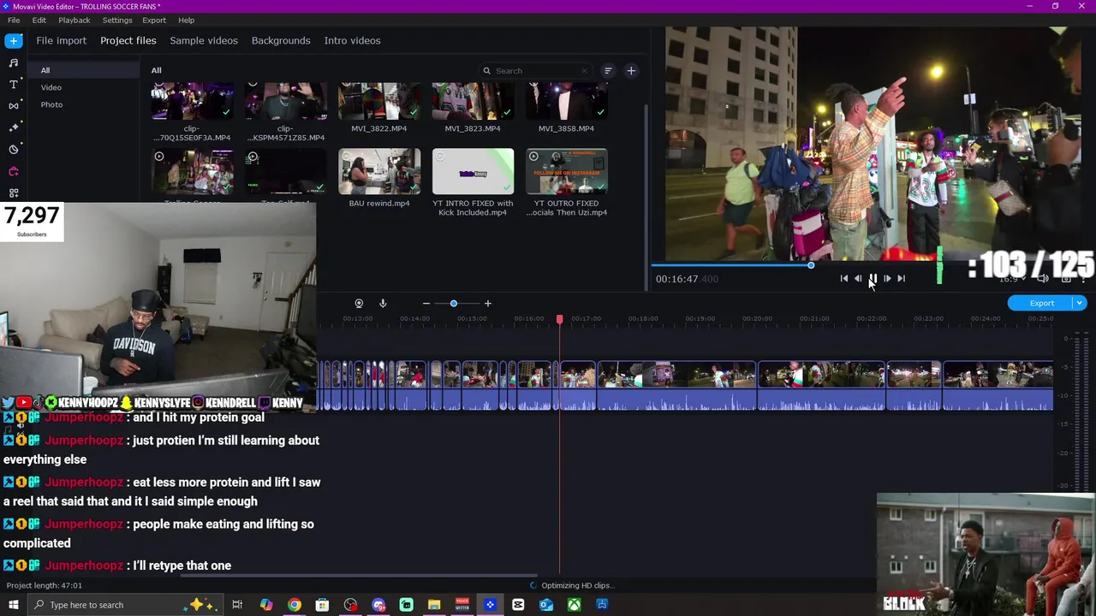The image size is (1096, 616).
Task: Jump to the next clip in the player
Action: click(901, 278)
